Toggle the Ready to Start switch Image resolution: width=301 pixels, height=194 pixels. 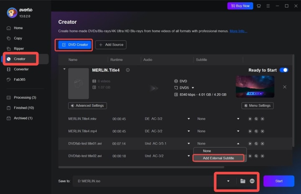click(x=284, y=70)
